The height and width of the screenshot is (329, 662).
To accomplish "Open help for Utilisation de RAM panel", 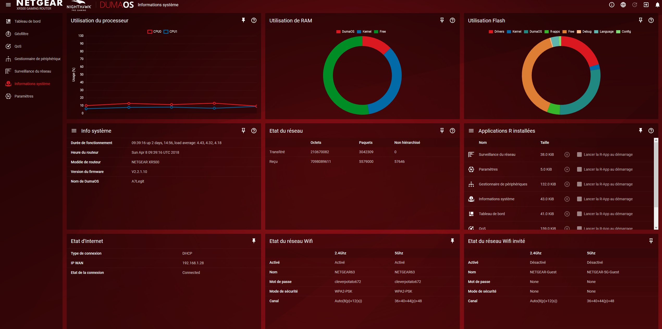I will pyautogui.click(x=452, y=20).
